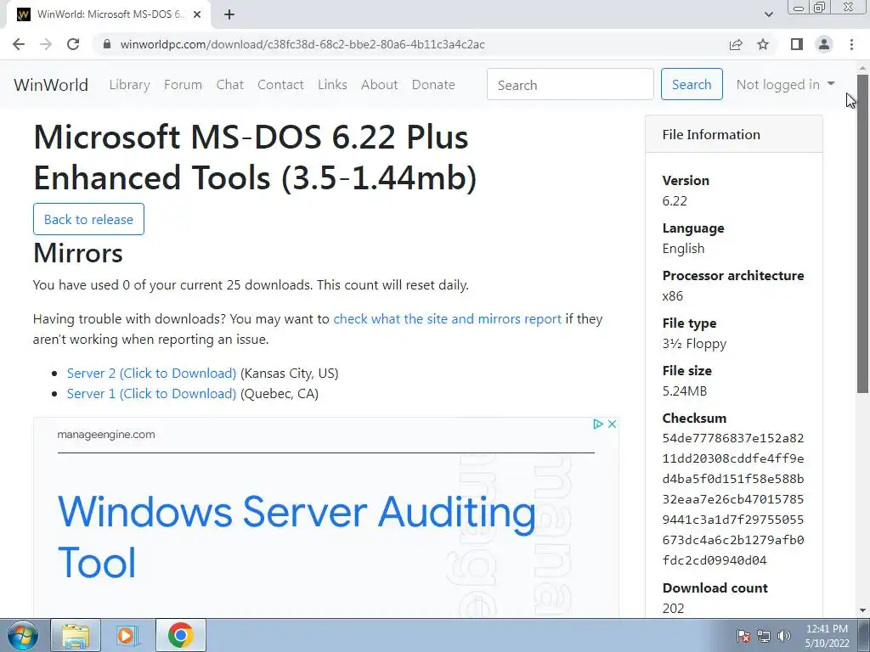870x652 pixels.
Task: Click the scrollbar down arrow
Action: (862, 610)
